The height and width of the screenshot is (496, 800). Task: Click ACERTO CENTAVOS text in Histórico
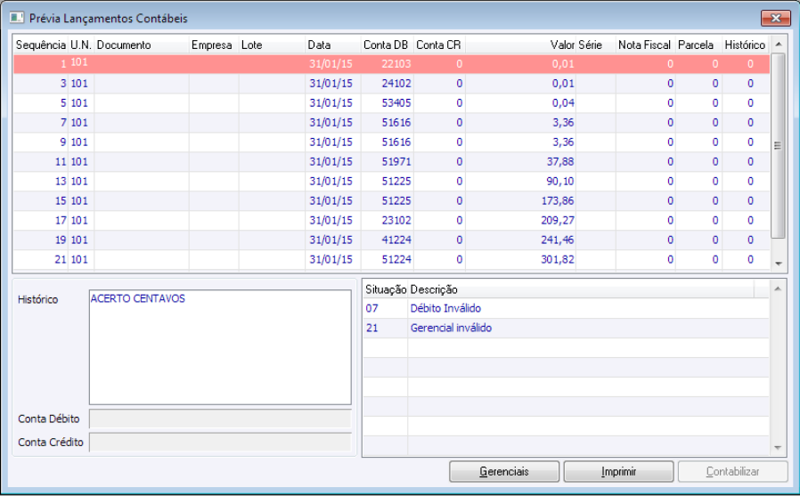tap(138, 298)
